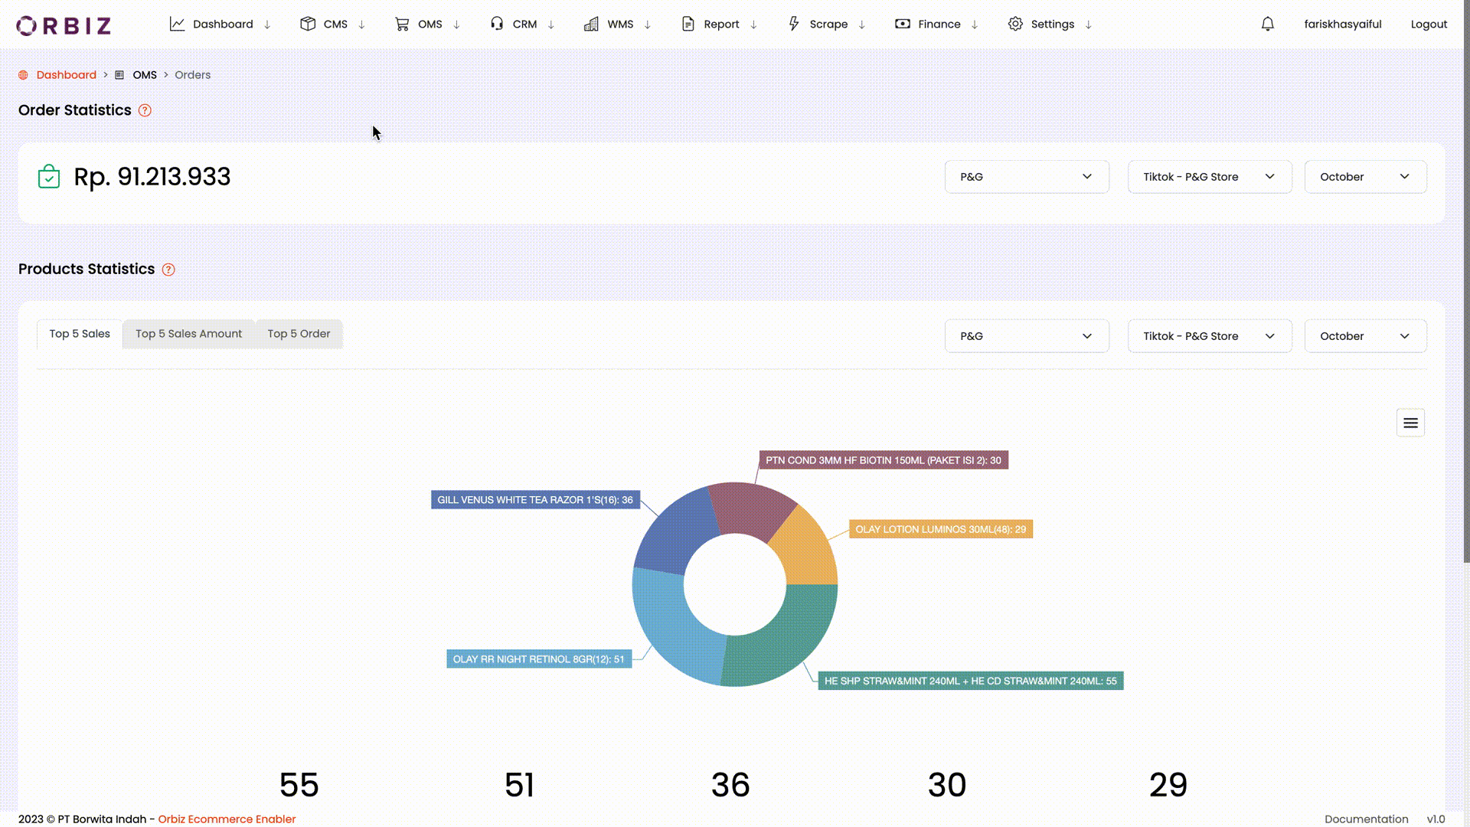Expand the CRM menu arrow

(551, 25)
